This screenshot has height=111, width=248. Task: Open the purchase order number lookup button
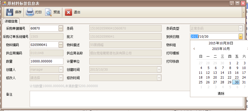pos(61,28)
